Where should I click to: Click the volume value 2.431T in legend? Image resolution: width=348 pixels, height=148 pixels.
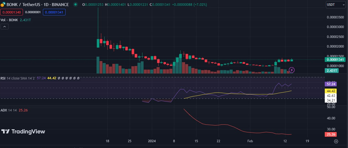point(25,20)
